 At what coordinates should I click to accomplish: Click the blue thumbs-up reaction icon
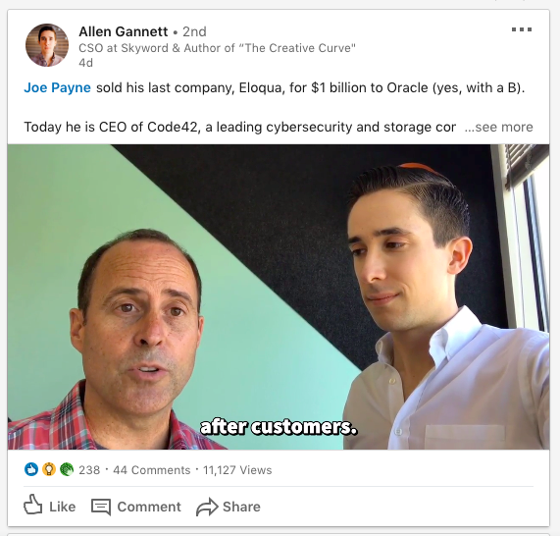31,469
